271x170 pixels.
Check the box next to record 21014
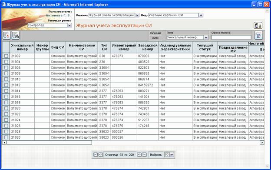click(6, 91)
